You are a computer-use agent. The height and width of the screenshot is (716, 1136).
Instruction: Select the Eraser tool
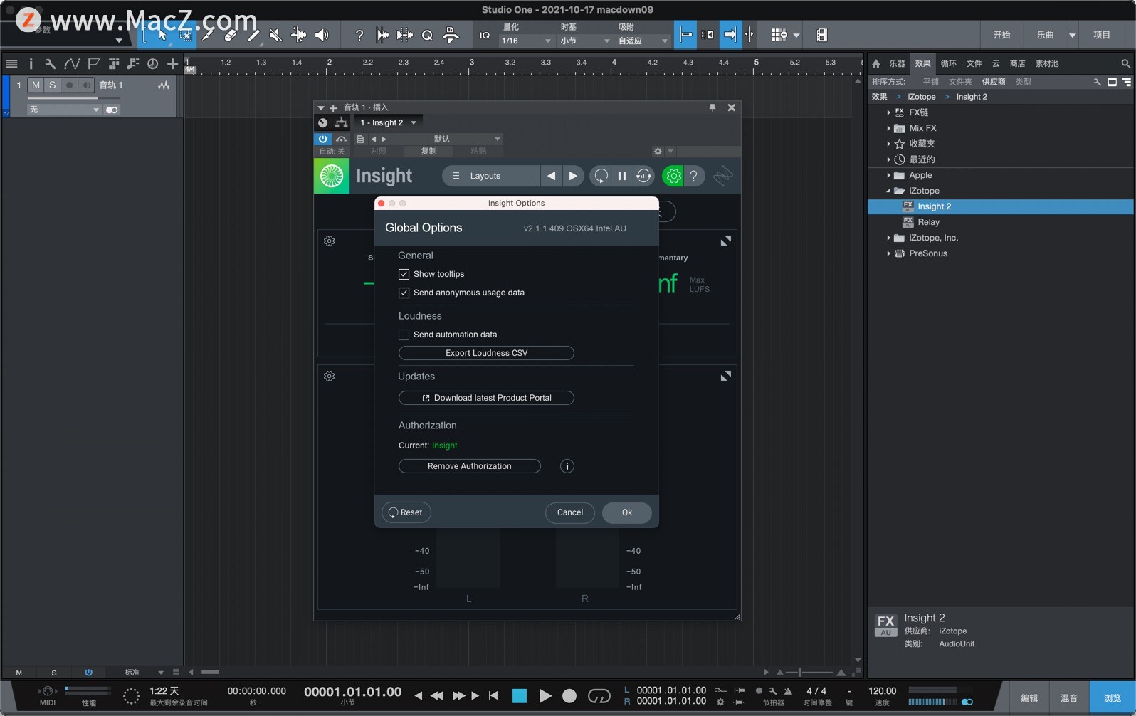(x=230, y=35)
